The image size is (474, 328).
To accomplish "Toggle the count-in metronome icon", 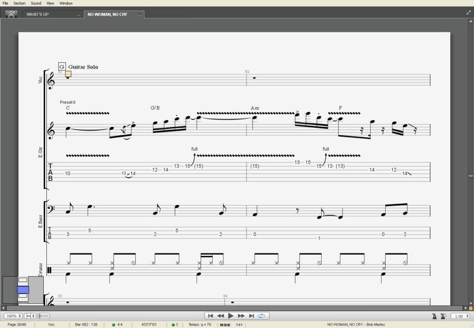I will click(443, 316).
